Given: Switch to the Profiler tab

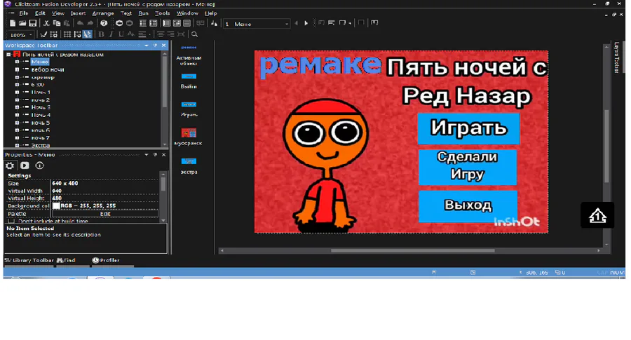Looking at the screenshot, I should (105, 260).
